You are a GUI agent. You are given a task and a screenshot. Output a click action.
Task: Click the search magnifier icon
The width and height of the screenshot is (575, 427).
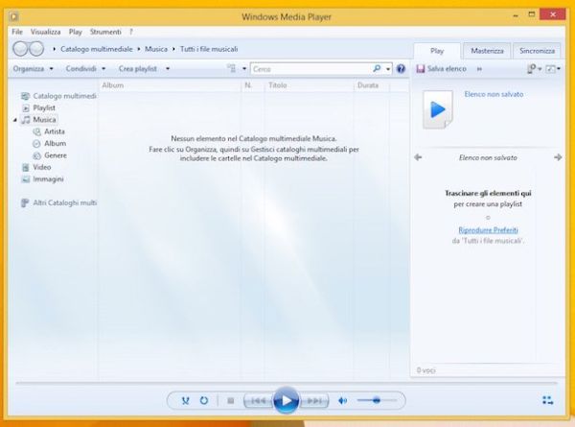pyautogui.click(x=377, y=69)
